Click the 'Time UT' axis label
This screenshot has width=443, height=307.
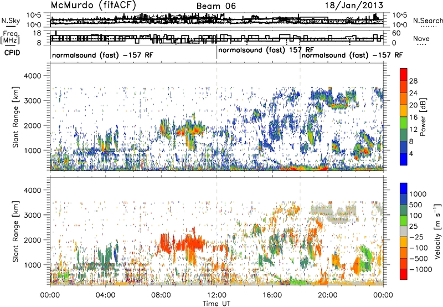(217, 304)
